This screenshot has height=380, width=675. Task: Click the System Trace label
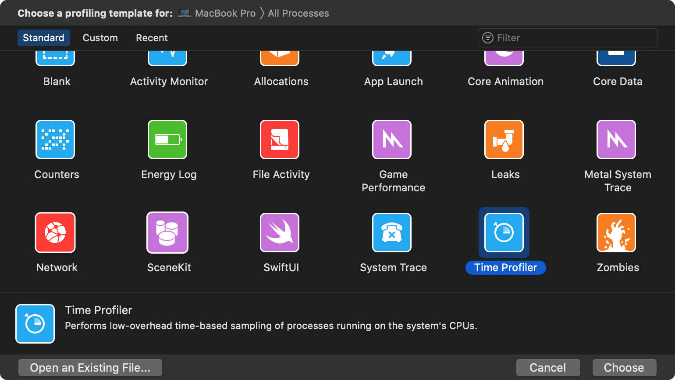[394, 268]
